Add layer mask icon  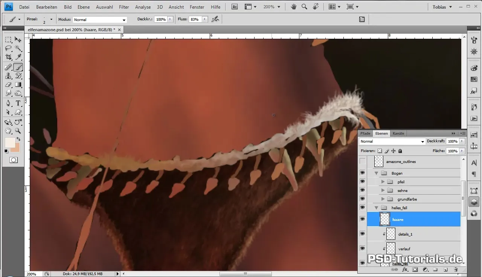(415, 270)
